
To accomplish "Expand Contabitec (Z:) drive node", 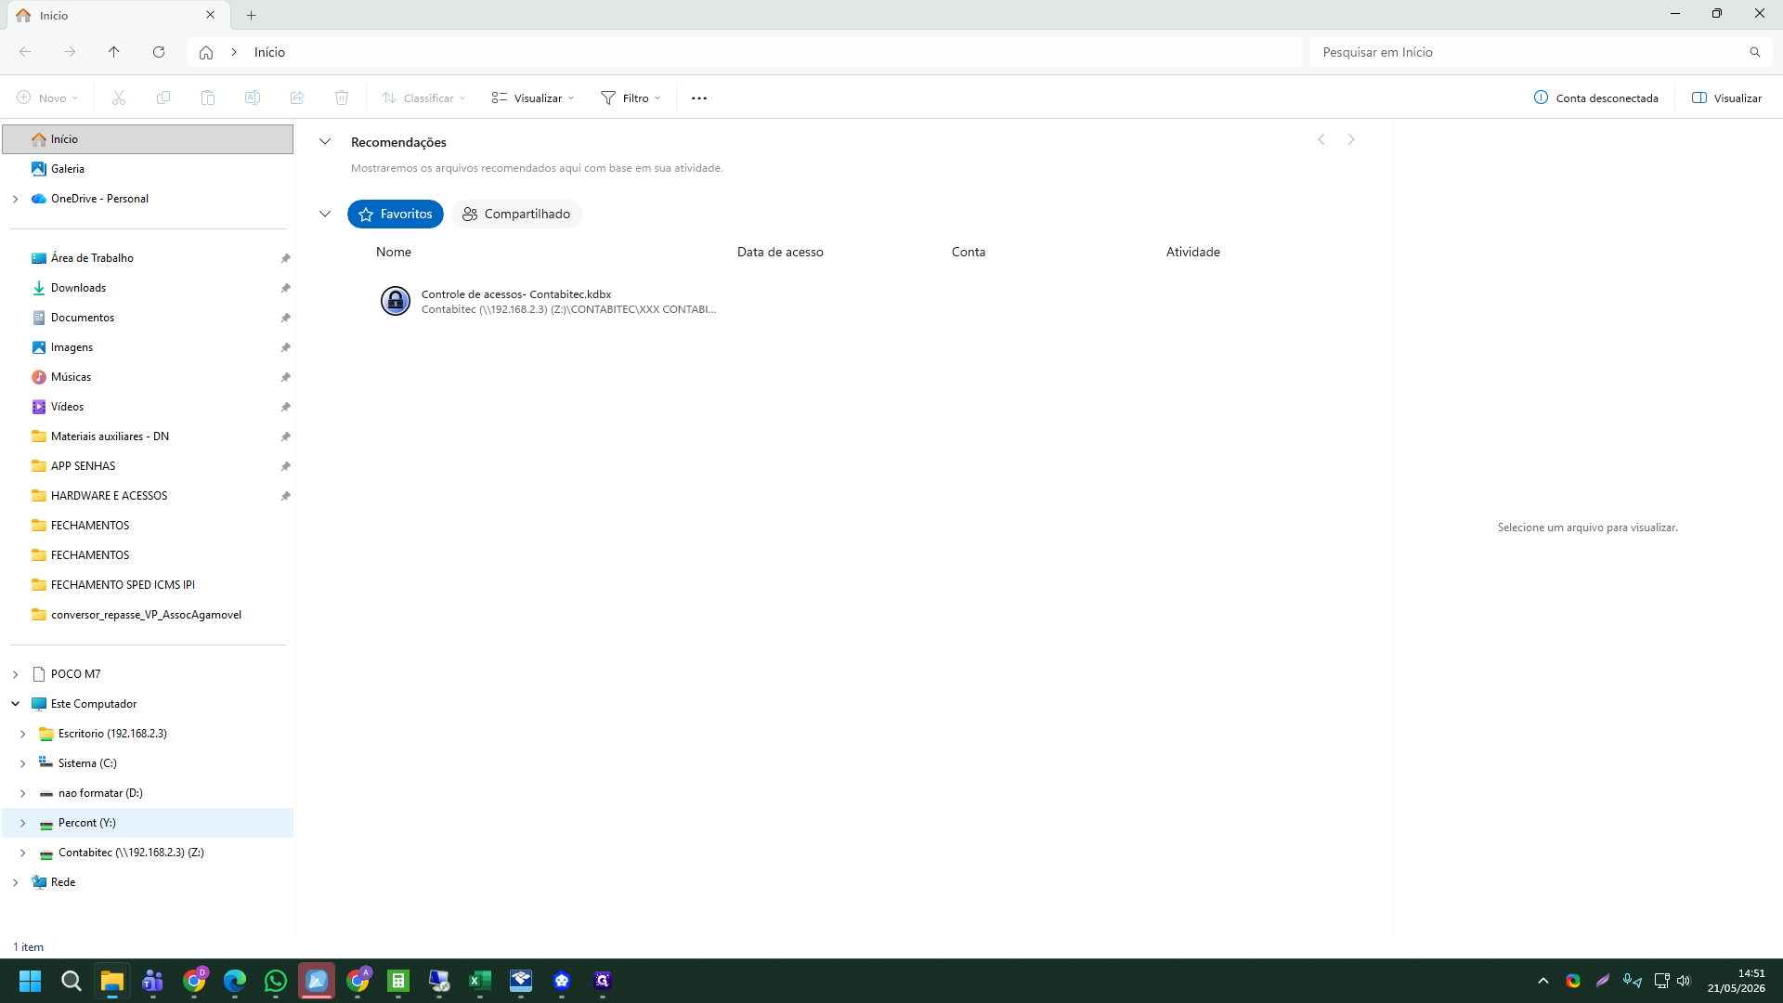I will tap(23, 853).
